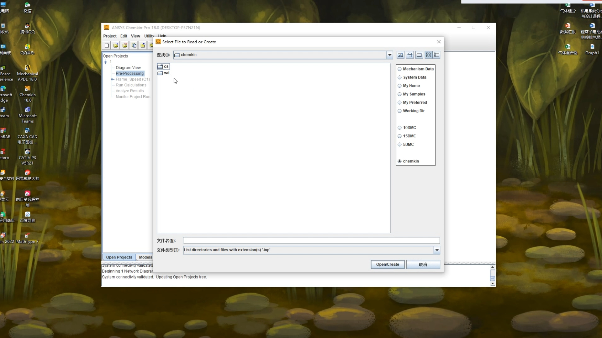This screenshot has height=338, width=602.
Task: Expand the Flame_Speed (C1) node
Action: point(112,79)
